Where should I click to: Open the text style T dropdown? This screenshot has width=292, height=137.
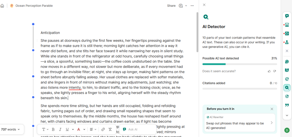point(45,129)
